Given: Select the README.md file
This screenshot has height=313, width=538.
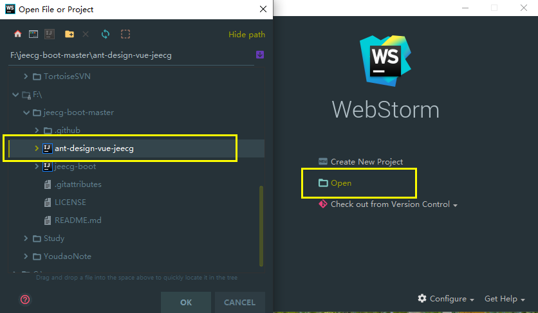Looking at the screenshot, I should pos(136,220).
